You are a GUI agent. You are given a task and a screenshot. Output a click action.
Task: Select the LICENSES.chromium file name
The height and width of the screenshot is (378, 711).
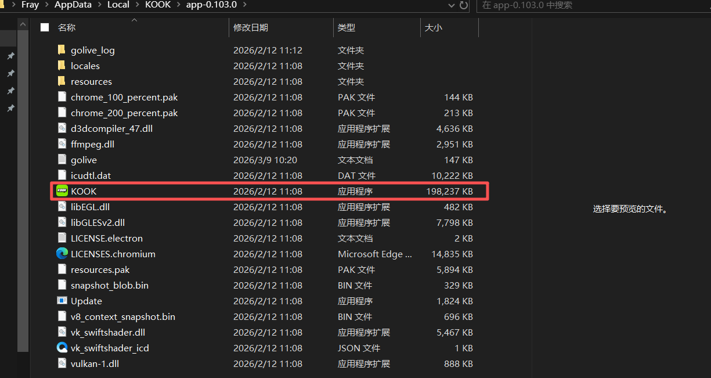[x=113, y=254]
